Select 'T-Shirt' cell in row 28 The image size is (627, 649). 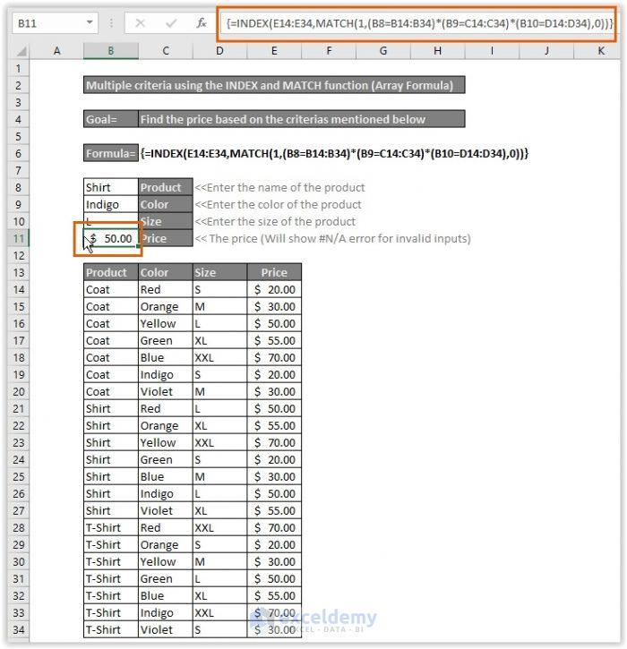point(110,527)
